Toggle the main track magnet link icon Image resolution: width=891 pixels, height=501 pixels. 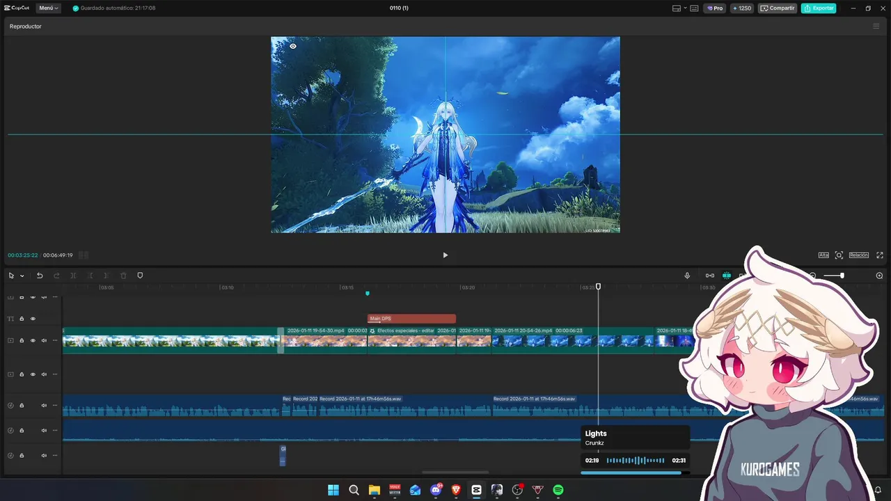[709, 276]
